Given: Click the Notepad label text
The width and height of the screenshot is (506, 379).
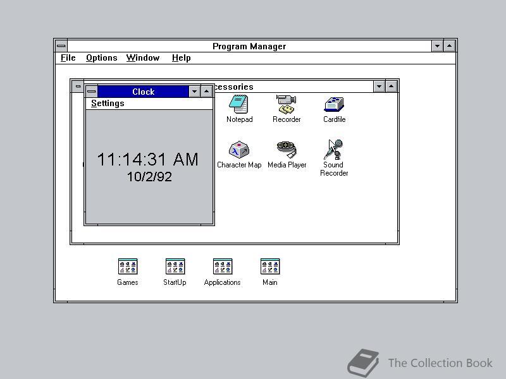Looking at the screenshot, I should coord(240,119).
